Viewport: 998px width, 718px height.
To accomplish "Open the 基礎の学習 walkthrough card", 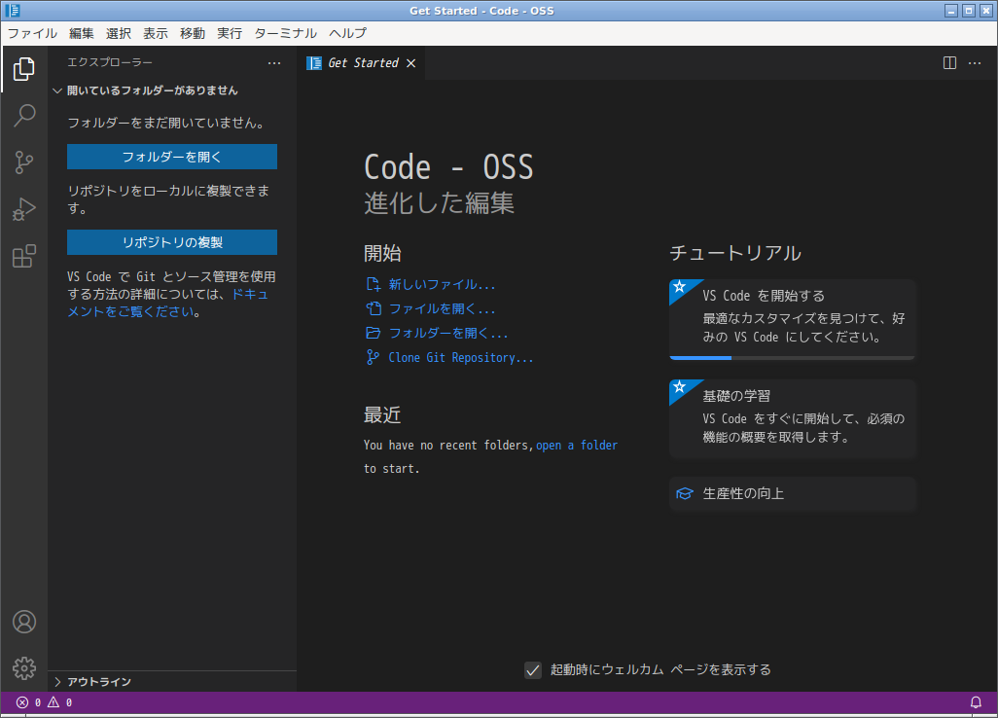I will (x=793, y=418).
